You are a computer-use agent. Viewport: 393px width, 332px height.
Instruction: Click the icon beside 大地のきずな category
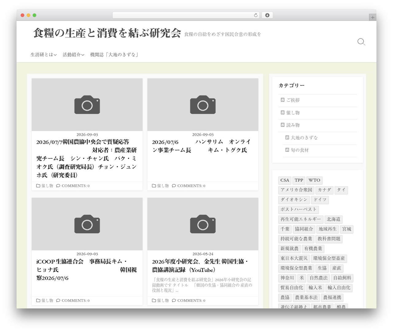[x=287, y=138]
